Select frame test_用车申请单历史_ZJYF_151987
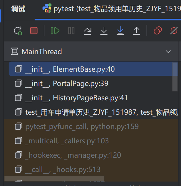The height and width of the screenshot is (186, 181). pyautogui.click(x=91, y=112)
